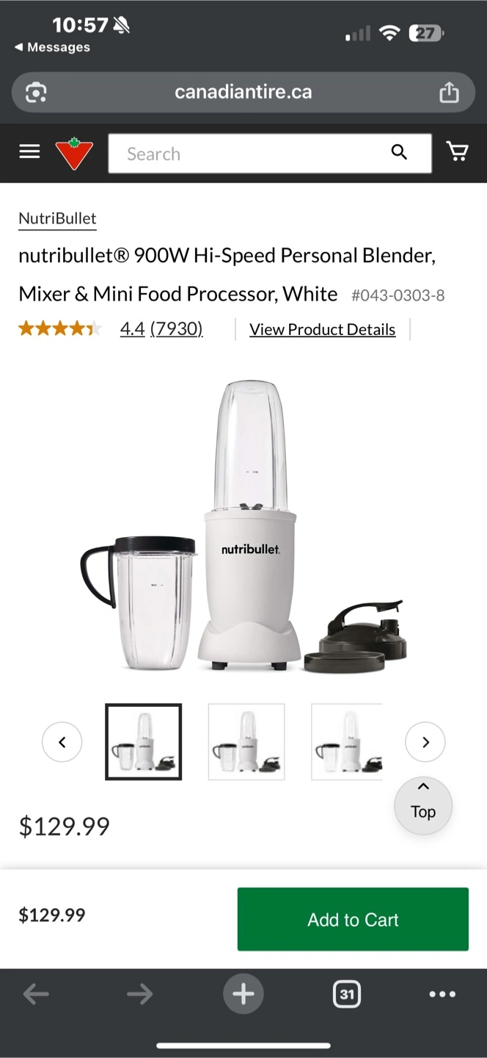Show previous product image with left chevron
The image size is (487, 1058).
click(62, 742)
